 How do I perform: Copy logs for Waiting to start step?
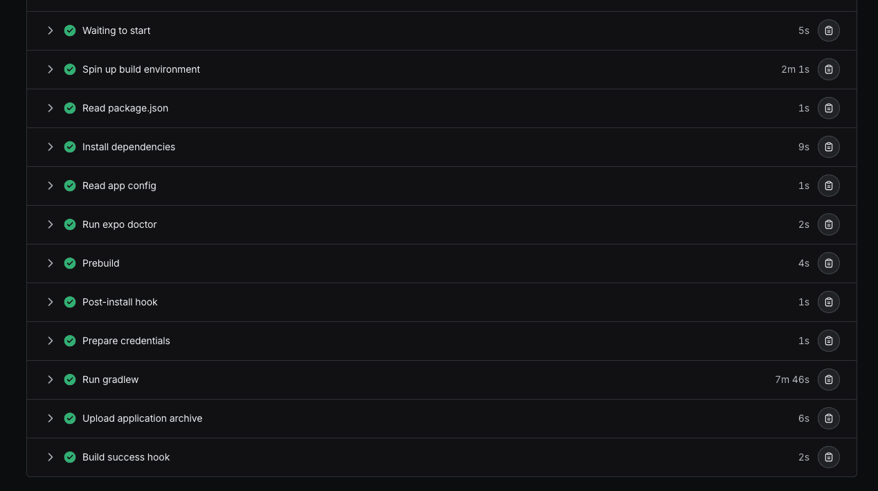(x=828, y=30)
